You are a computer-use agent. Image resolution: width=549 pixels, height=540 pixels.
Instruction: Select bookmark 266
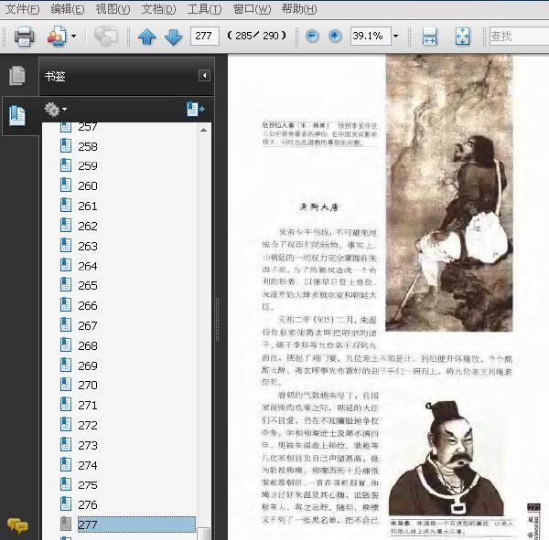click(x=88, y=306)
